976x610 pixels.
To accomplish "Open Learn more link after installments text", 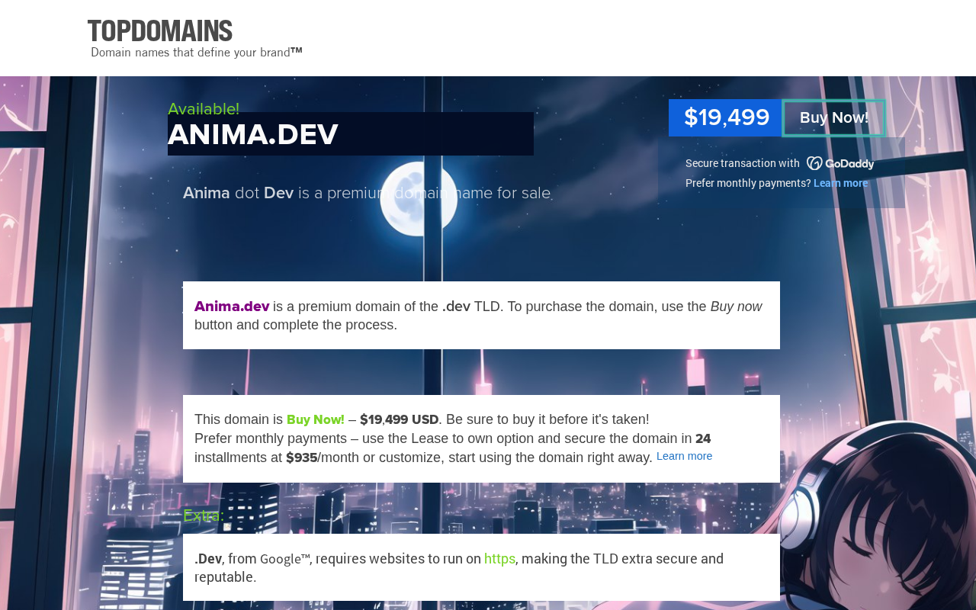I will 684,456.
